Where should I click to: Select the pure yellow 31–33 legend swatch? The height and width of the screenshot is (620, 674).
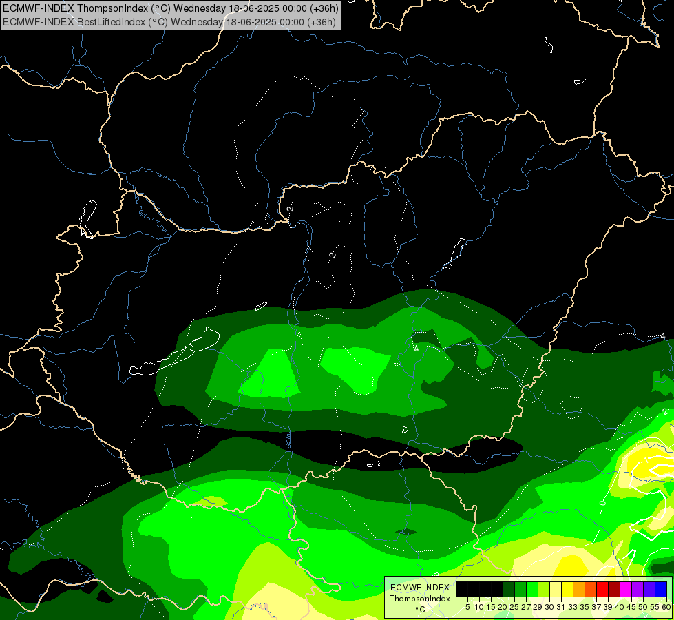(567, 589)
